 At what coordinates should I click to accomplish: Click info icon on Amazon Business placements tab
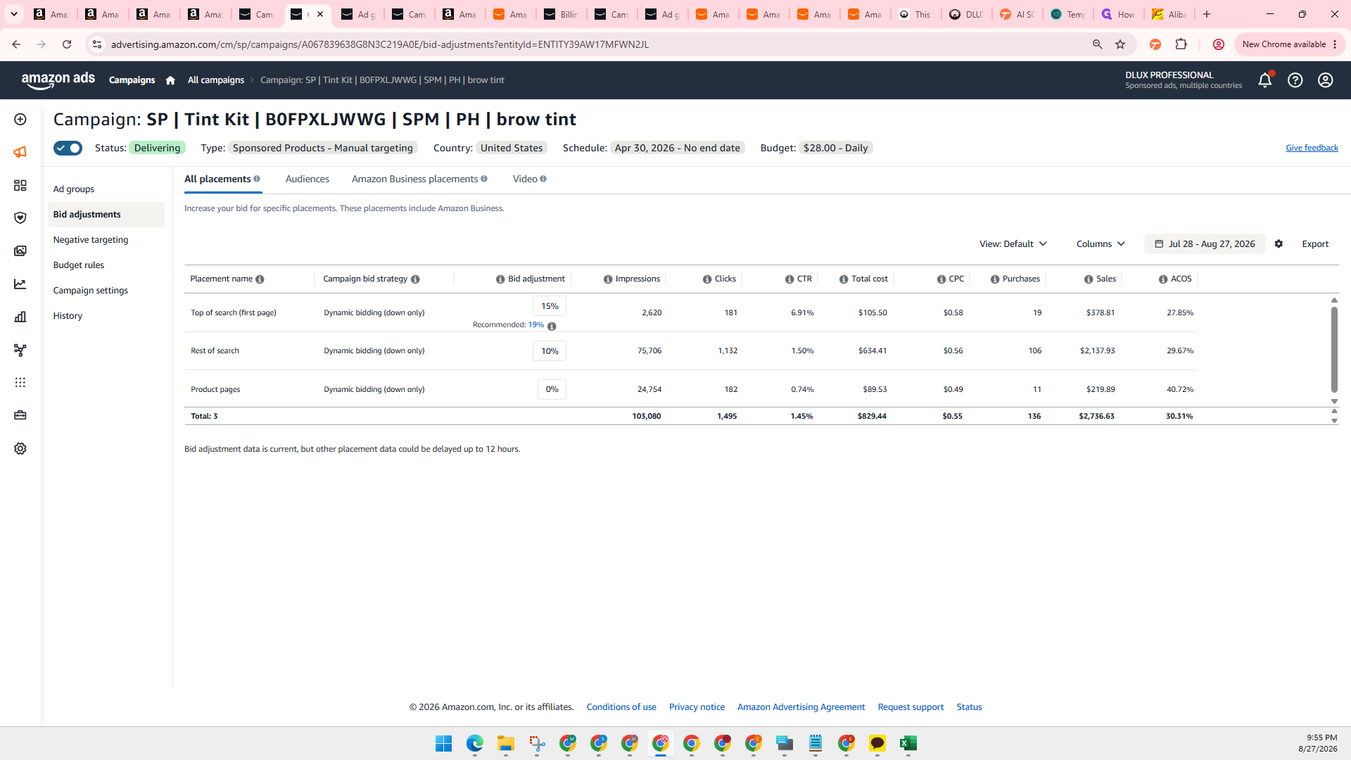point(484,179)
